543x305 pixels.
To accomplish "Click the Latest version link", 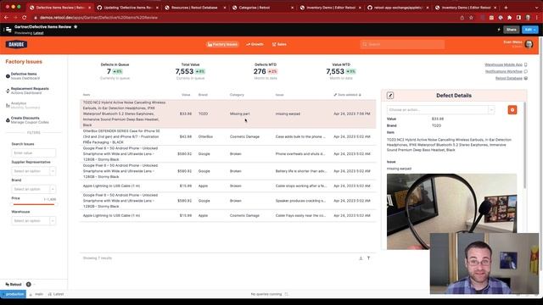I will click(x=38, y=33).
